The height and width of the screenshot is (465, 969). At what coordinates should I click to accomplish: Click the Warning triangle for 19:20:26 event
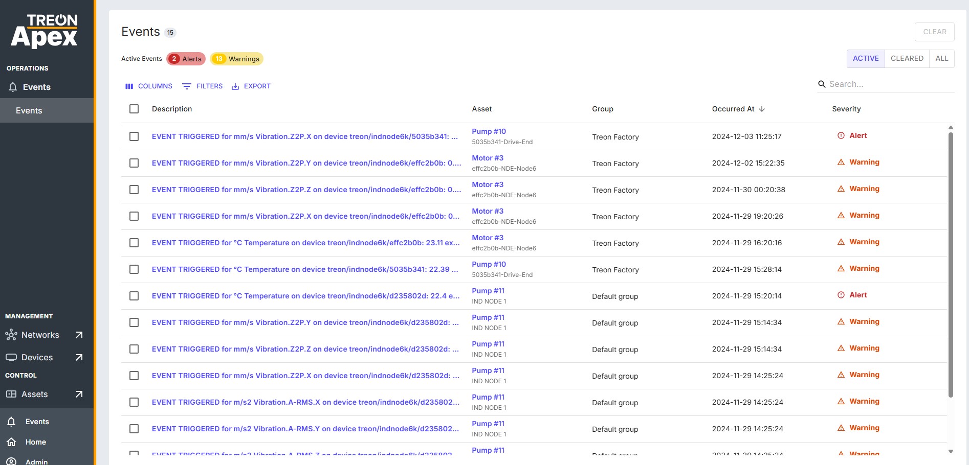tap(841, 216)
